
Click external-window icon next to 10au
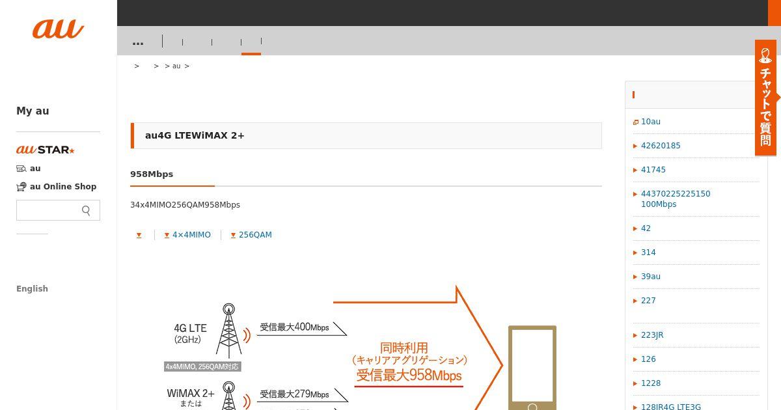click(x=636, y=122)
